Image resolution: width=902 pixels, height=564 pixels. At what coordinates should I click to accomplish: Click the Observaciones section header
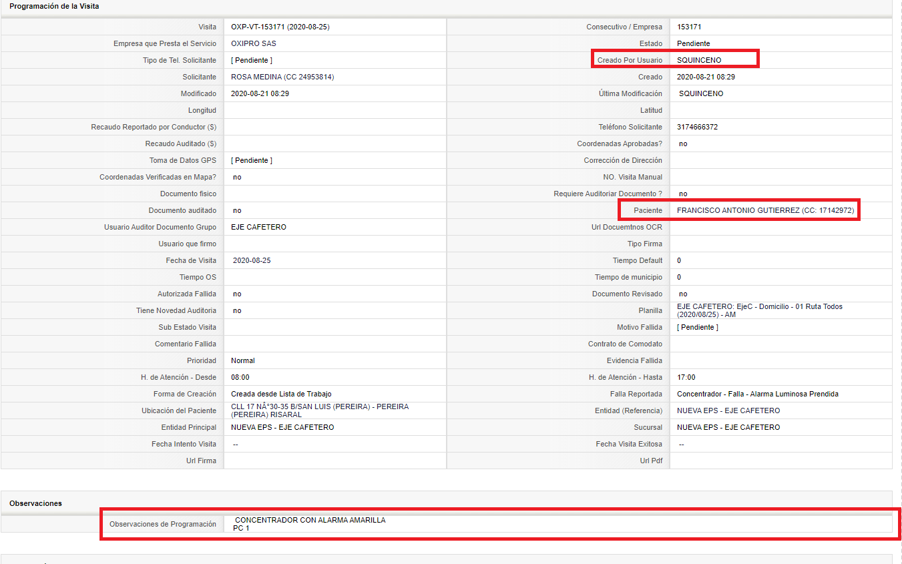pyautogui.click(x=35, y=503)
